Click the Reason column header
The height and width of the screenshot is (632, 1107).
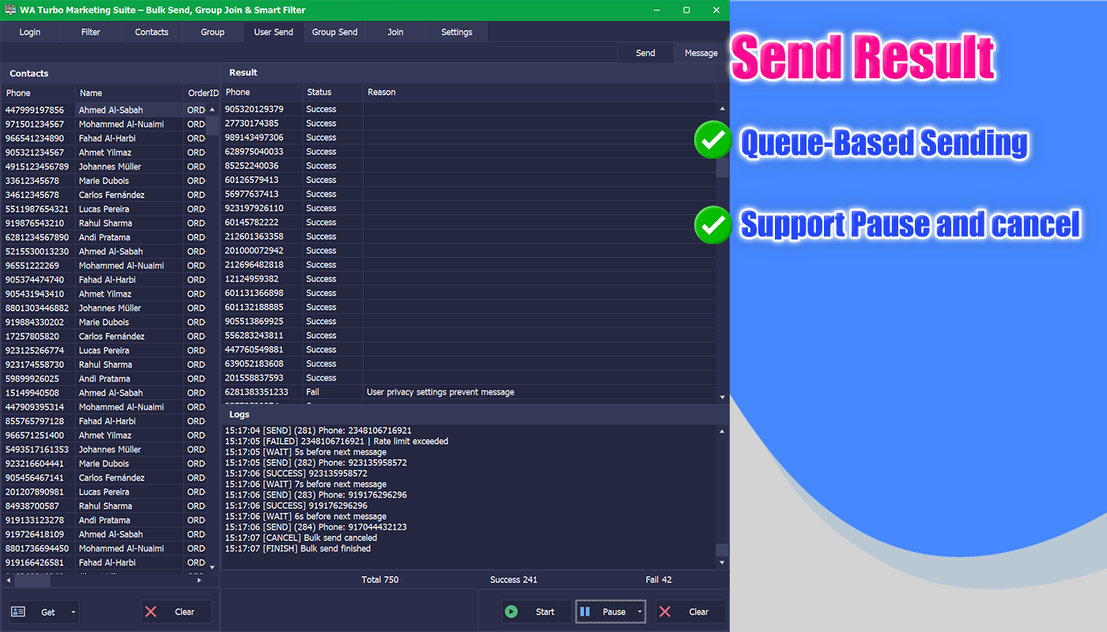540,92
